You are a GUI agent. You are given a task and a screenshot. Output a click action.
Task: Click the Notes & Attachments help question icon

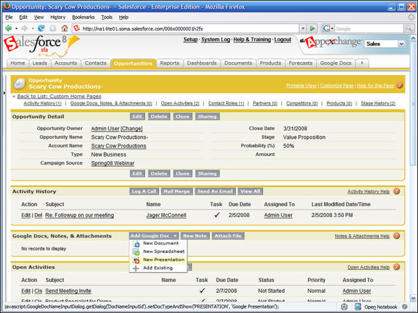tap(396, 235)
